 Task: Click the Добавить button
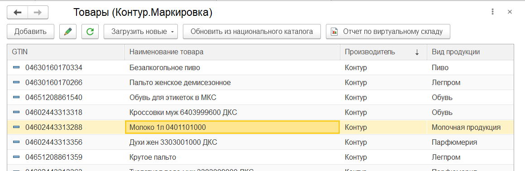click(x=30, y=32)
